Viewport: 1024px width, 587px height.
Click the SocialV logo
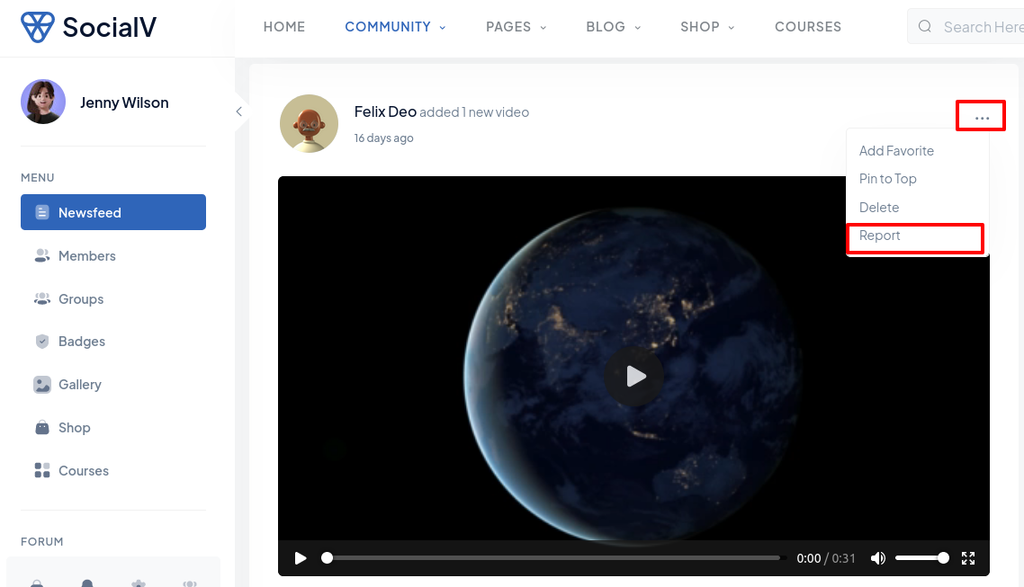[x=89, y=27]
